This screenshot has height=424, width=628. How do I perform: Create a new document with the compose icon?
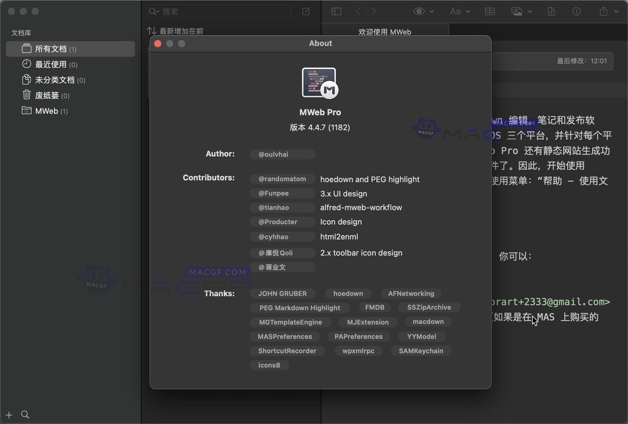[306, 11]
